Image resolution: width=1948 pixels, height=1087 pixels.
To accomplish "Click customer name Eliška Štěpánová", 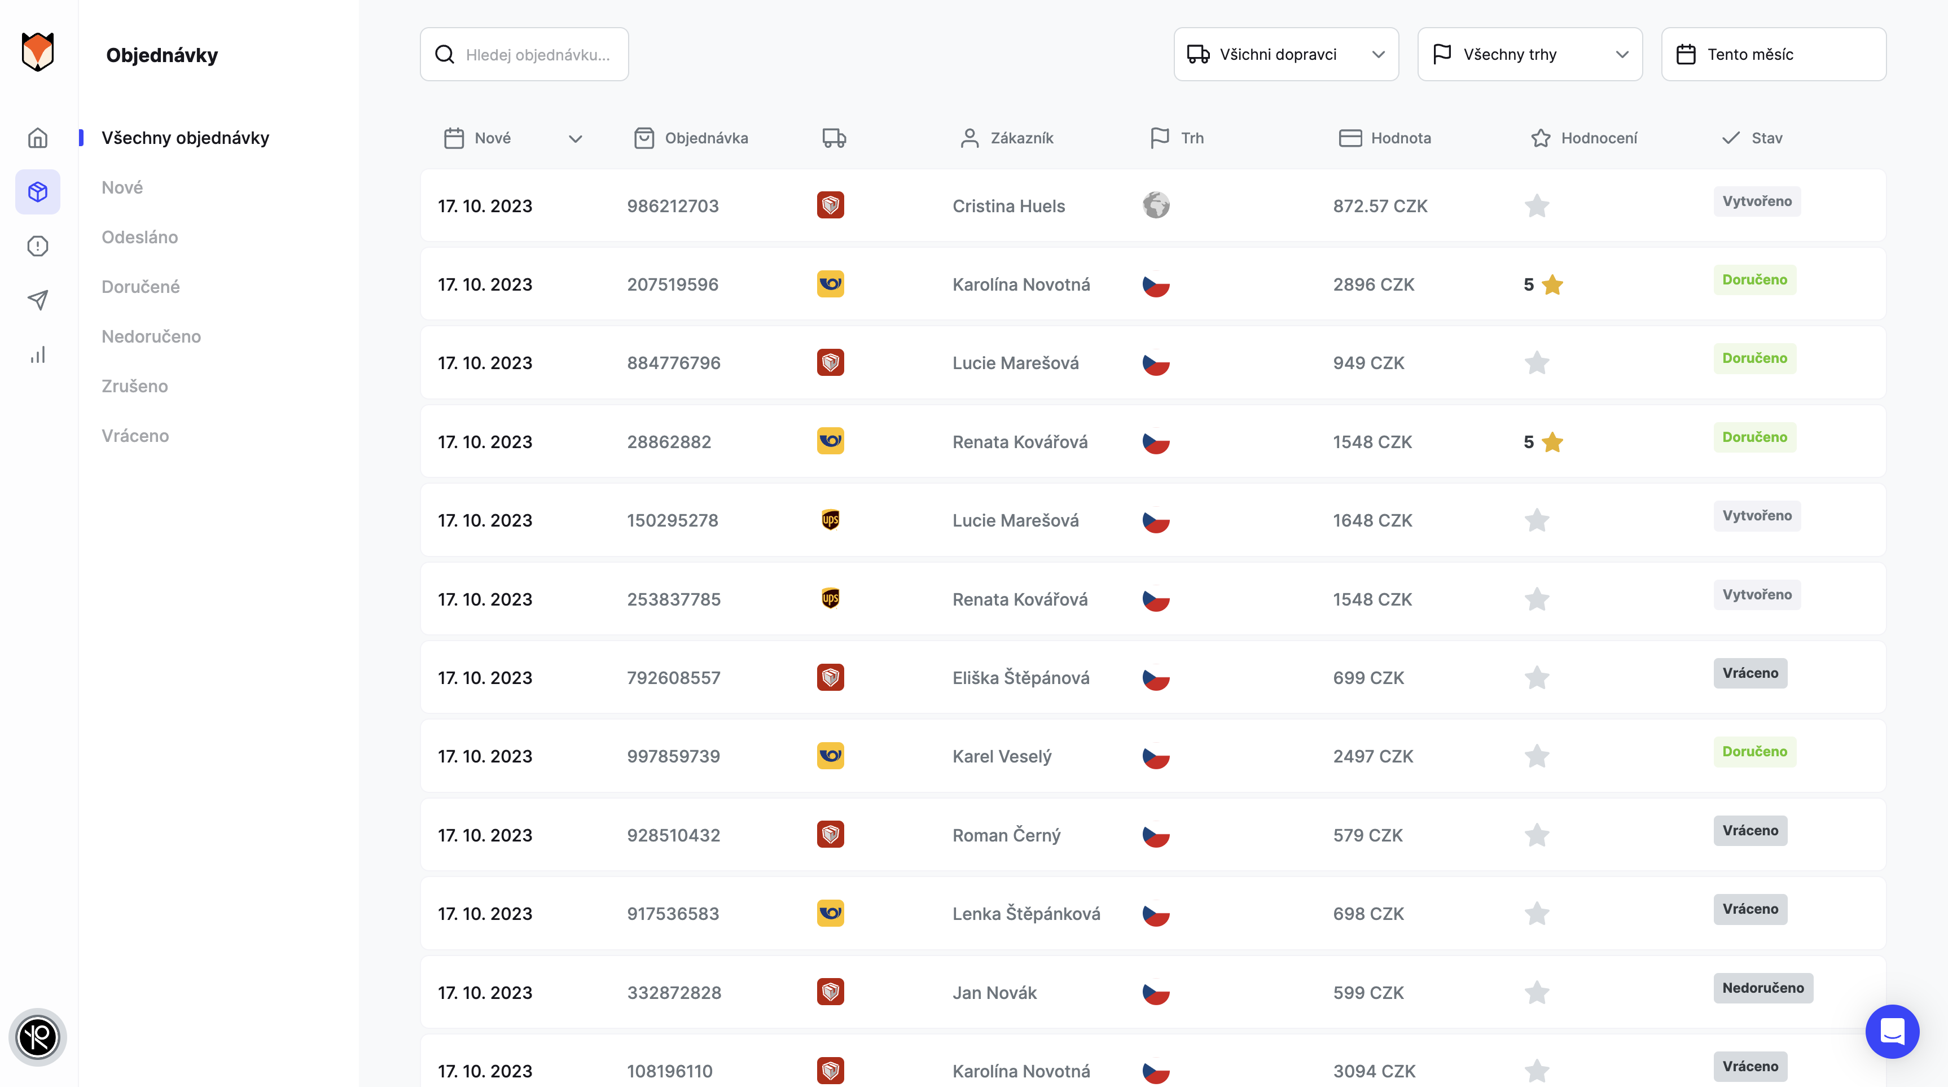I will click(x=1021, y=678).
